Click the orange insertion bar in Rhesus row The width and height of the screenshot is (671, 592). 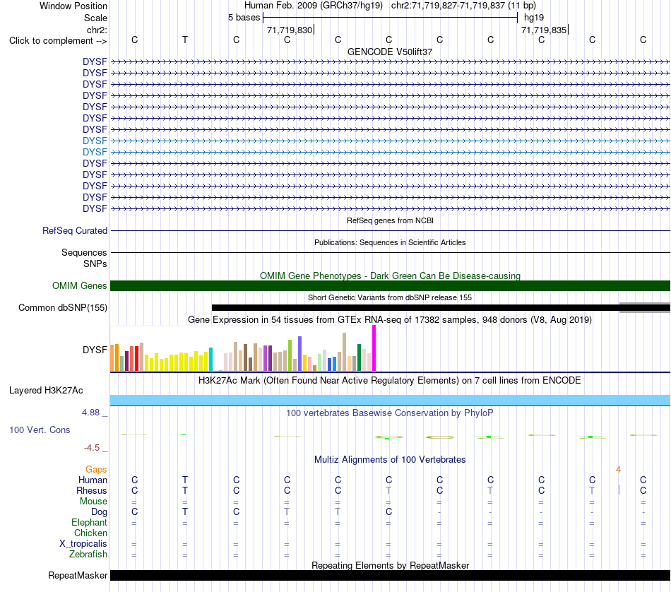tap(619, 490)
